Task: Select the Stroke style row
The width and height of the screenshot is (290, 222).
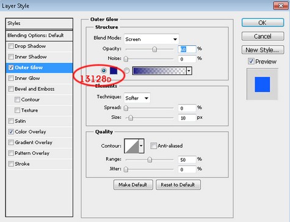Action: [39, 164]
